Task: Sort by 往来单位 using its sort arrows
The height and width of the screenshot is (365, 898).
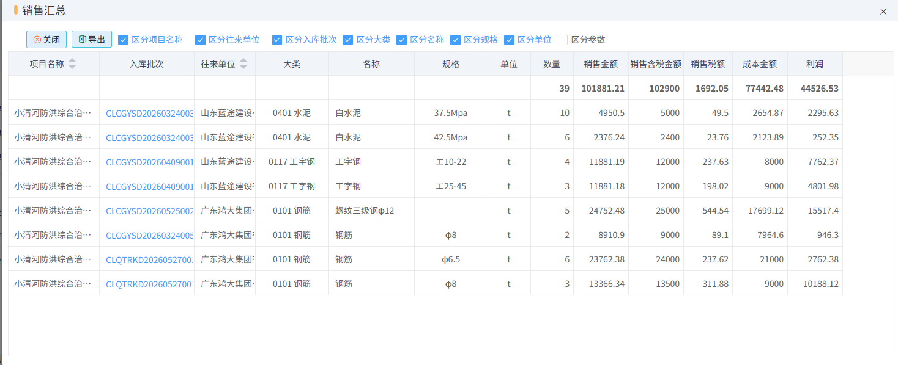Action: tap(243, 64)
